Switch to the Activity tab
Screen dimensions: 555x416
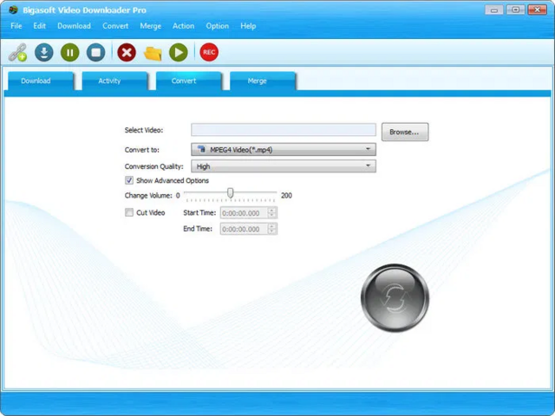coord(114,81)
